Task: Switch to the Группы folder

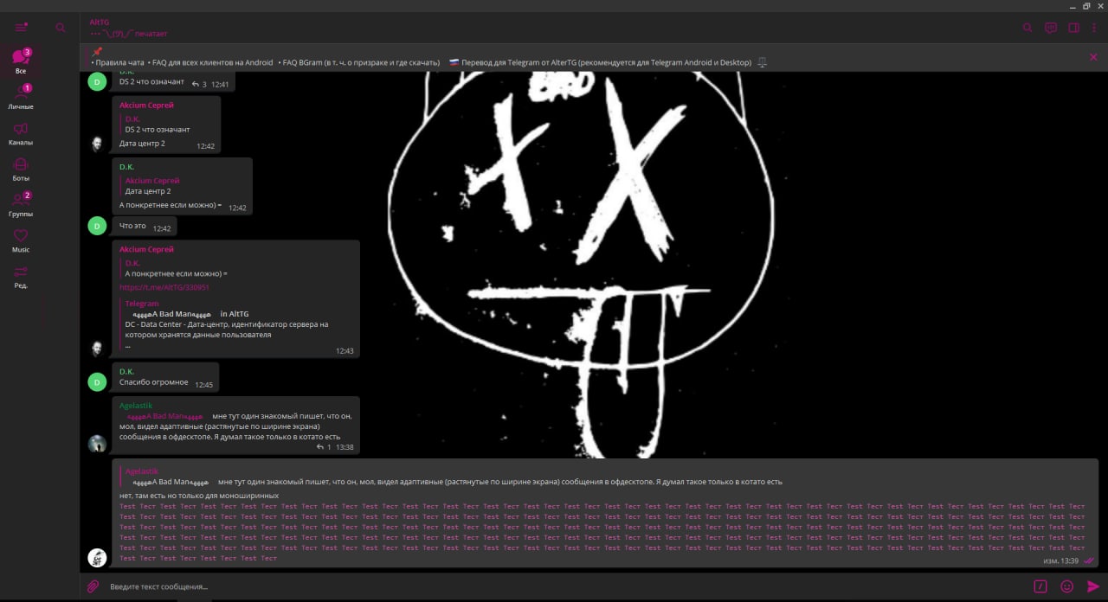Action: (21, 204)
